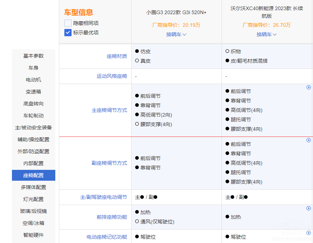Click the video icon in 电动座椅记忆功能 row
Screen dimensions: 313x243
pos(309,233)
